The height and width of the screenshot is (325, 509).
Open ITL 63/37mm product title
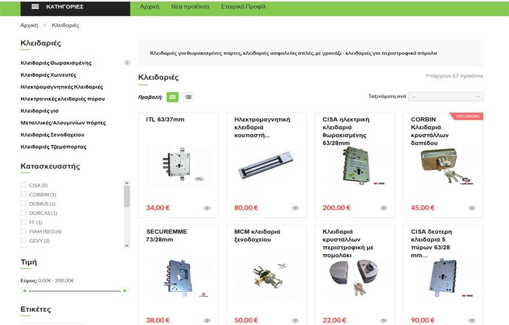coord(165,119)
